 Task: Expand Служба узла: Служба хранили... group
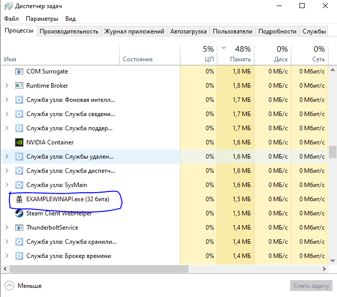[7, 242]
